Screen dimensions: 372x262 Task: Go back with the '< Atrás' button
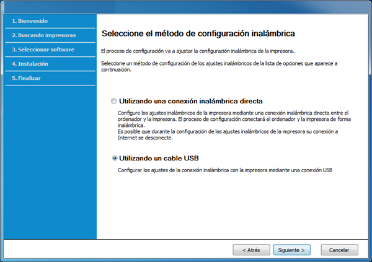(251, 250)
